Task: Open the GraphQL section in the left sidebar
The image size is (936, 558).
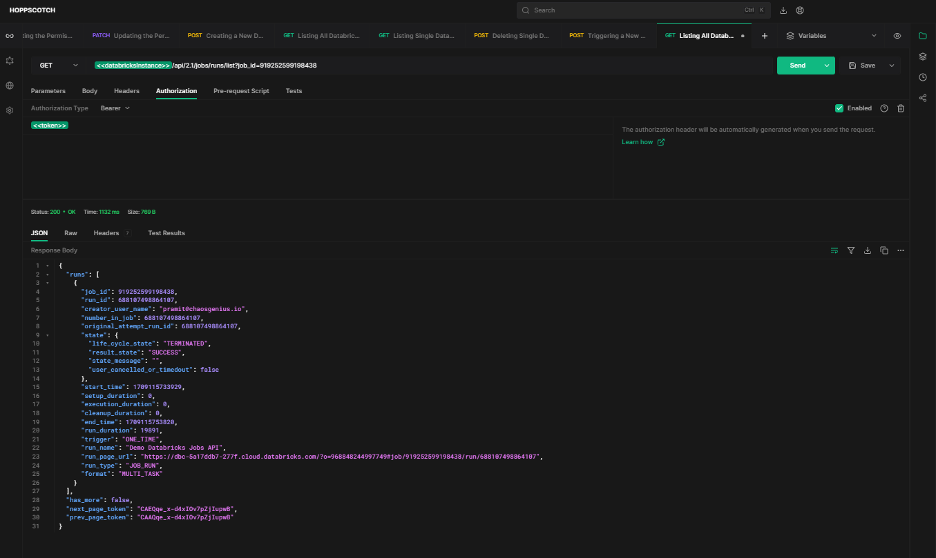Action: [9, 61]
